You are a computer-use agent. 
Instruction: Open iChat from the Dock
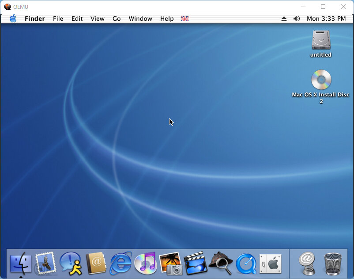coord(71,264)
